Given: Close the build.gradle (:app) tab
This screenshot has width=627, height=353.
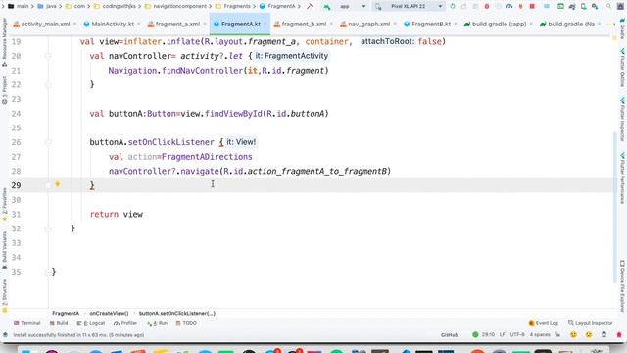Looking at the screenshot, I should [x=531, y=24].
